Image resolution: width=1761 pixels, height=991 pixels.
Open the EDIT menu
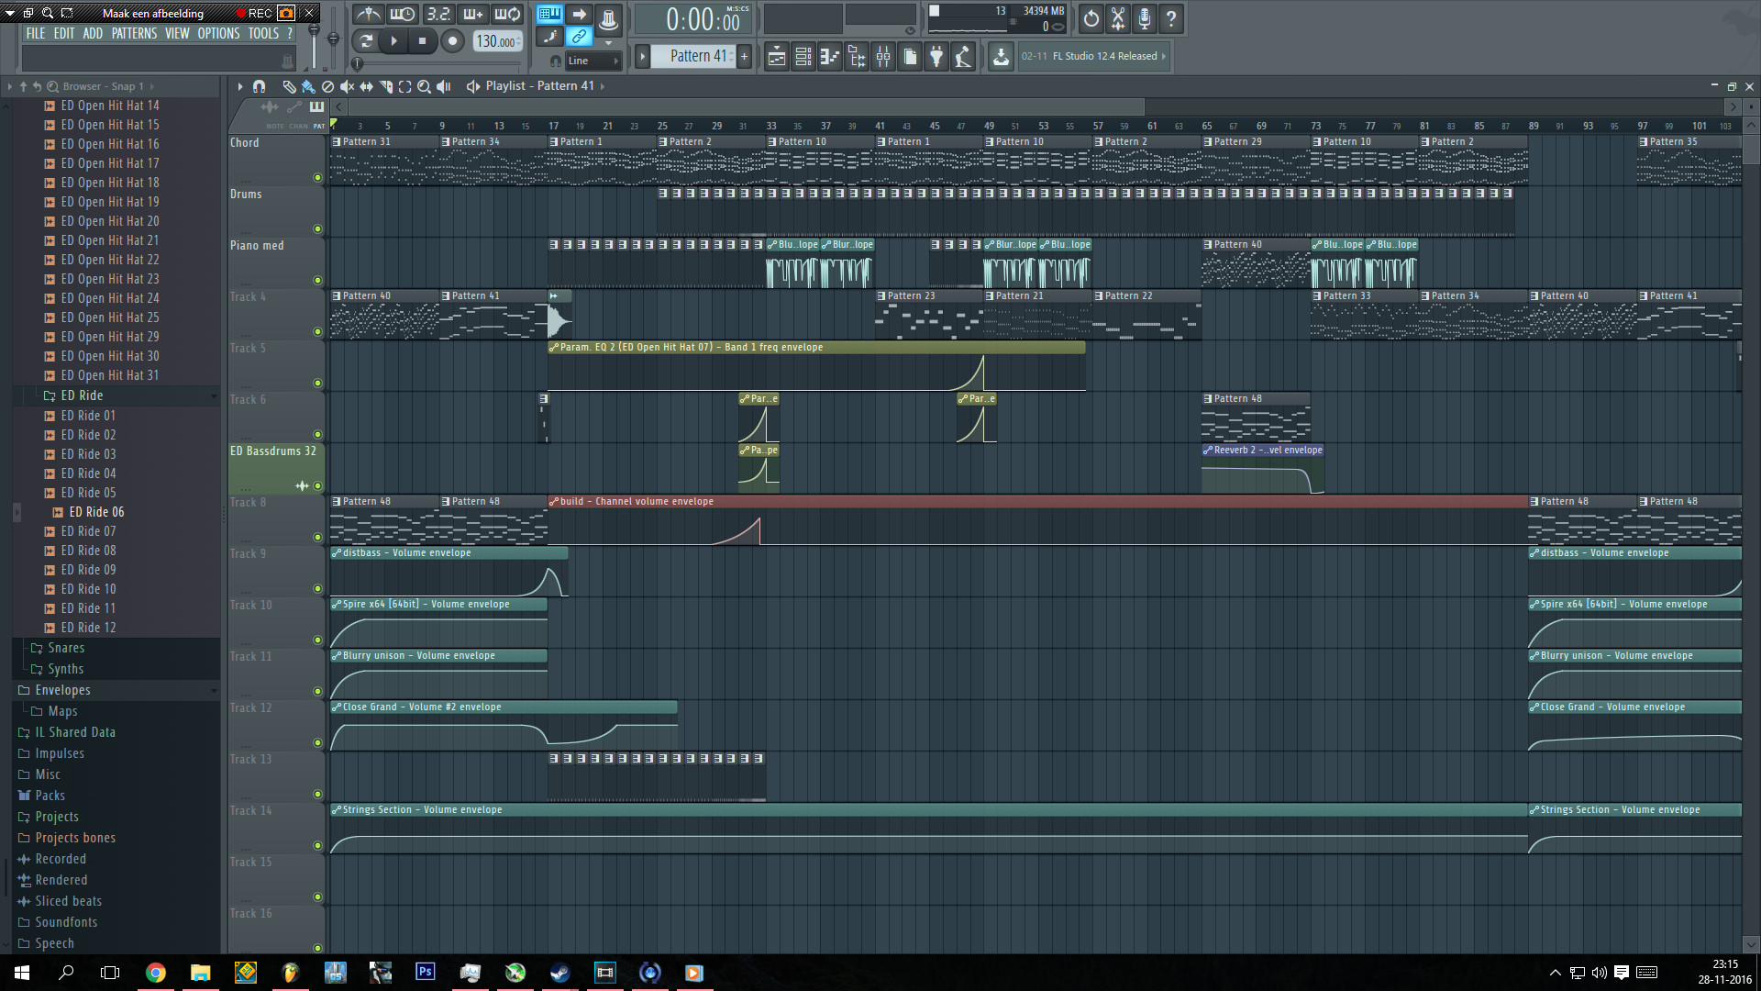point(64,34)
